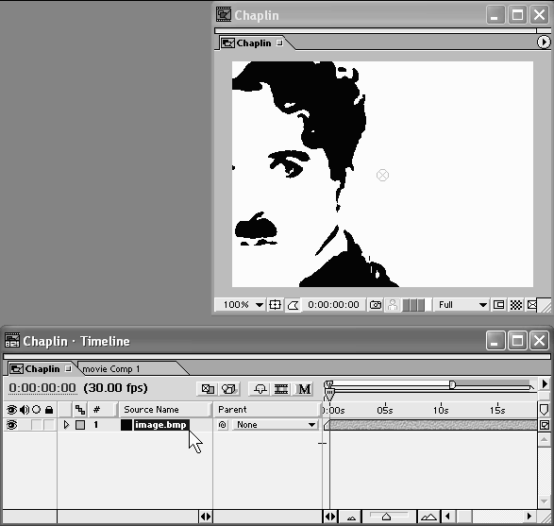Click the enable motion blur M icon
The image size is (554, 526).
click(x=304, y=389)
